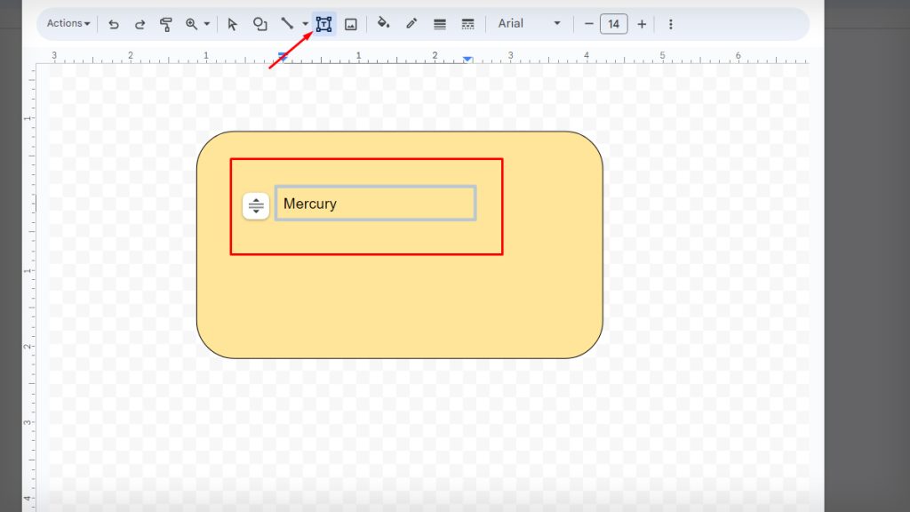Increase font size with the plus button
Screen dimensions: 910x512
642,24
